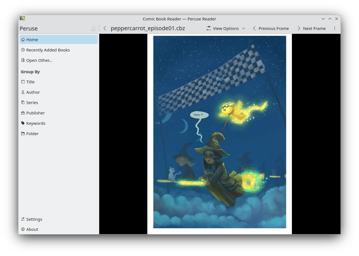Show Recently Added Books
Screen dimensions: 359x256
(48, 50)
